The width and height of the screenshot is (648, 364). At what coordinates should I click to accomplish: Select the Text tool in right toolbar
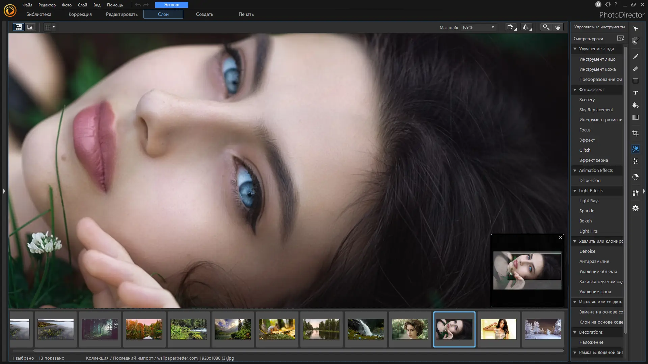tap(636, 93)
